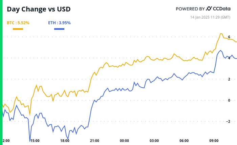The width and height of the screenshot is (237, 145).
Task: Click the orange BTC legend color swatch
Action: point(18,29)
